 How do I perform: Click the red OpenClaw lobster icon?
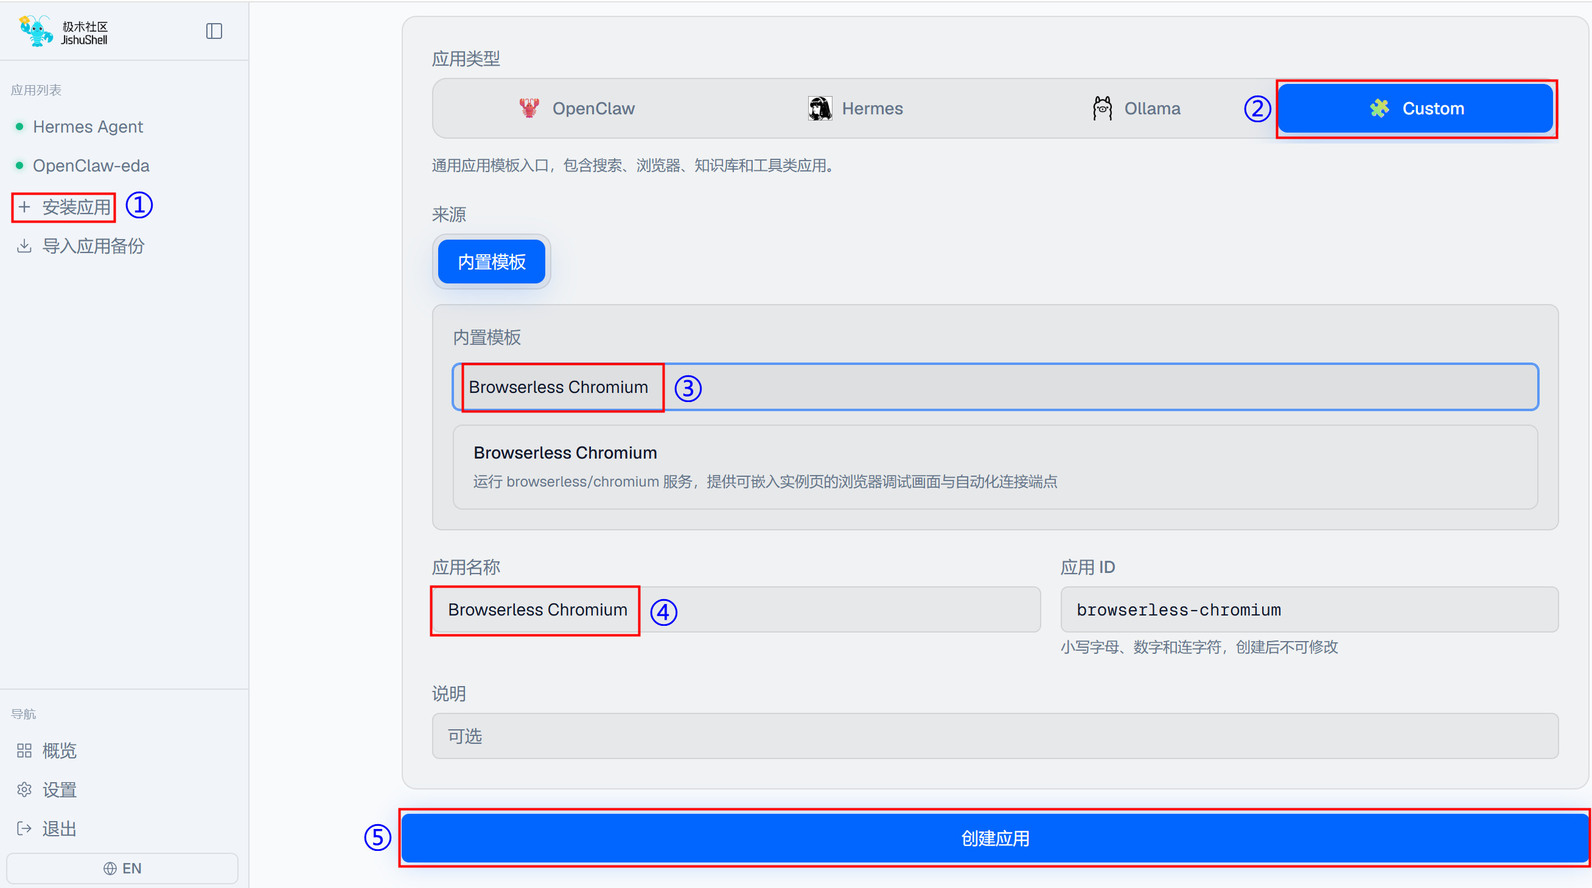coord(529,108)
